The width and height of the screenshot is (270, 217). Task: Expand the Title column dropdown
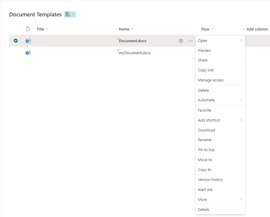click(x=47, y=29)
